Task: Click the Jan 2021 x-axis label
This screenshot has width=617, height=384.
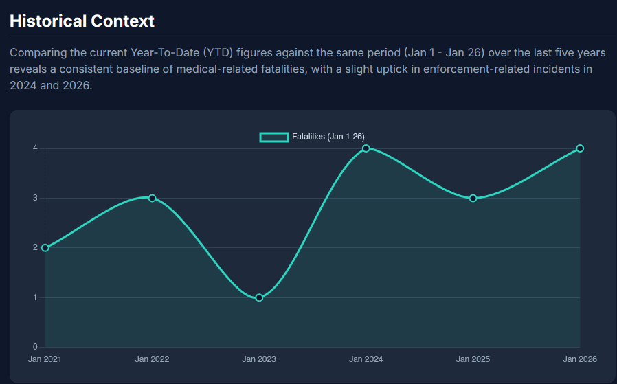Action: pos(45,359)
